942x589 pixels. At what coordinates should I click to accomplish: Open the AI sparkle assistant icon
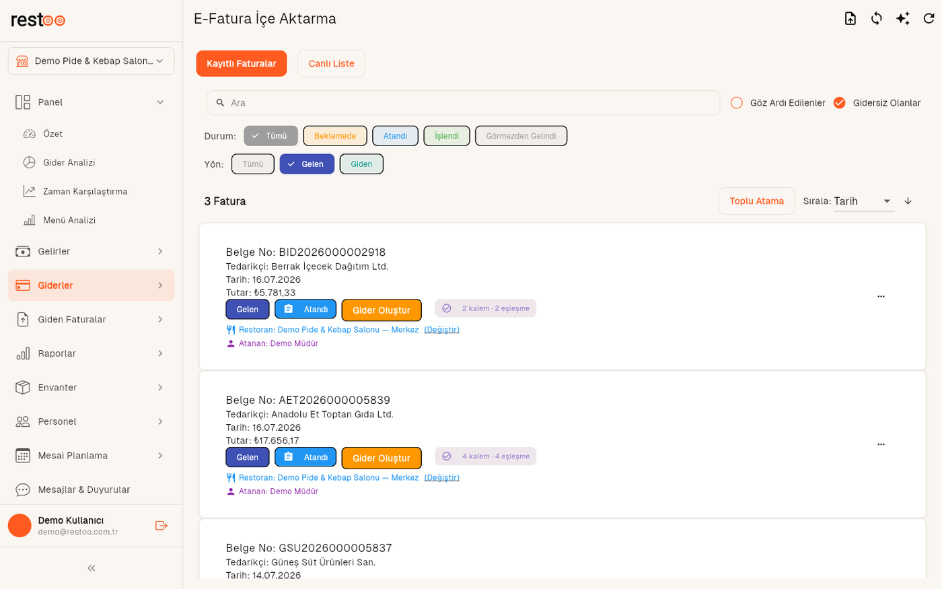(x=902, y=19)
